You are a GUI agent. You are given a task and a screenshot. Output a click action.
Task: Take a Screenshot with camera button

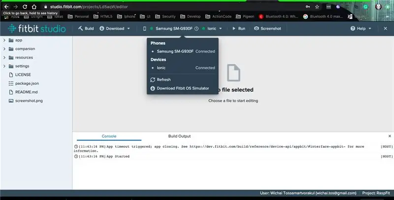267,29
